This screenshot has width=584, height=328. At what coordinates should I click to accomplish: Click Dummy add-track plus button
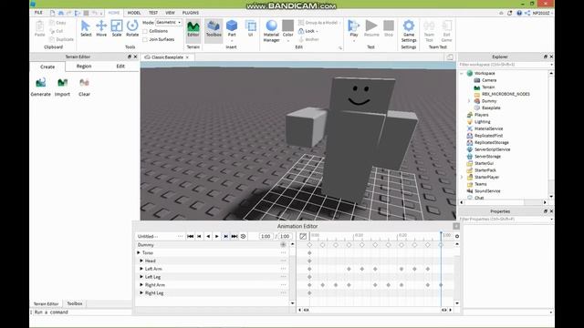(283, 245)
